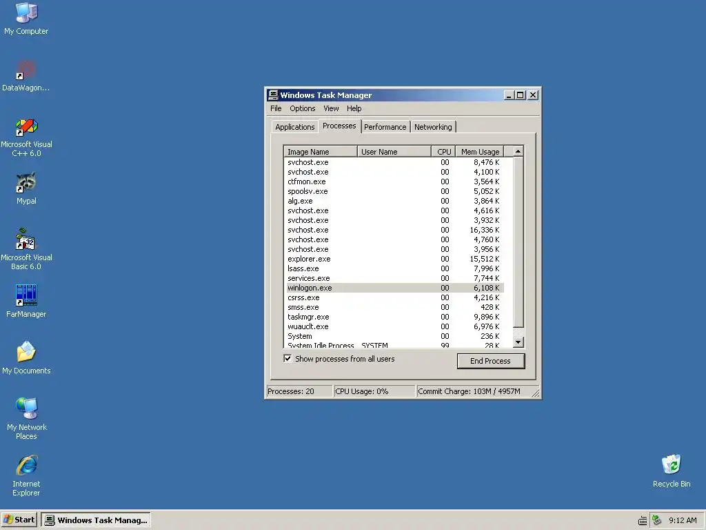
Task: Click the Processes: 20 status entry
Action: coord(299,391)
